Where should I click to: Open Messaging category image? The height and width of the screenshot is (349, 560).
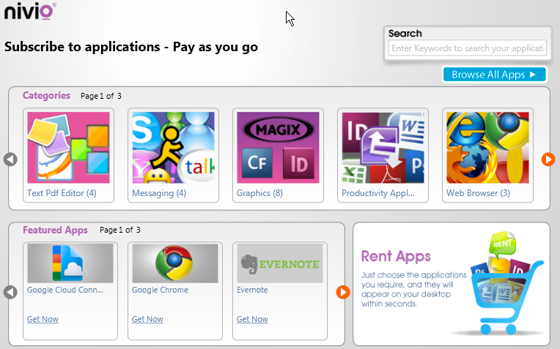(x=173, y=148)
